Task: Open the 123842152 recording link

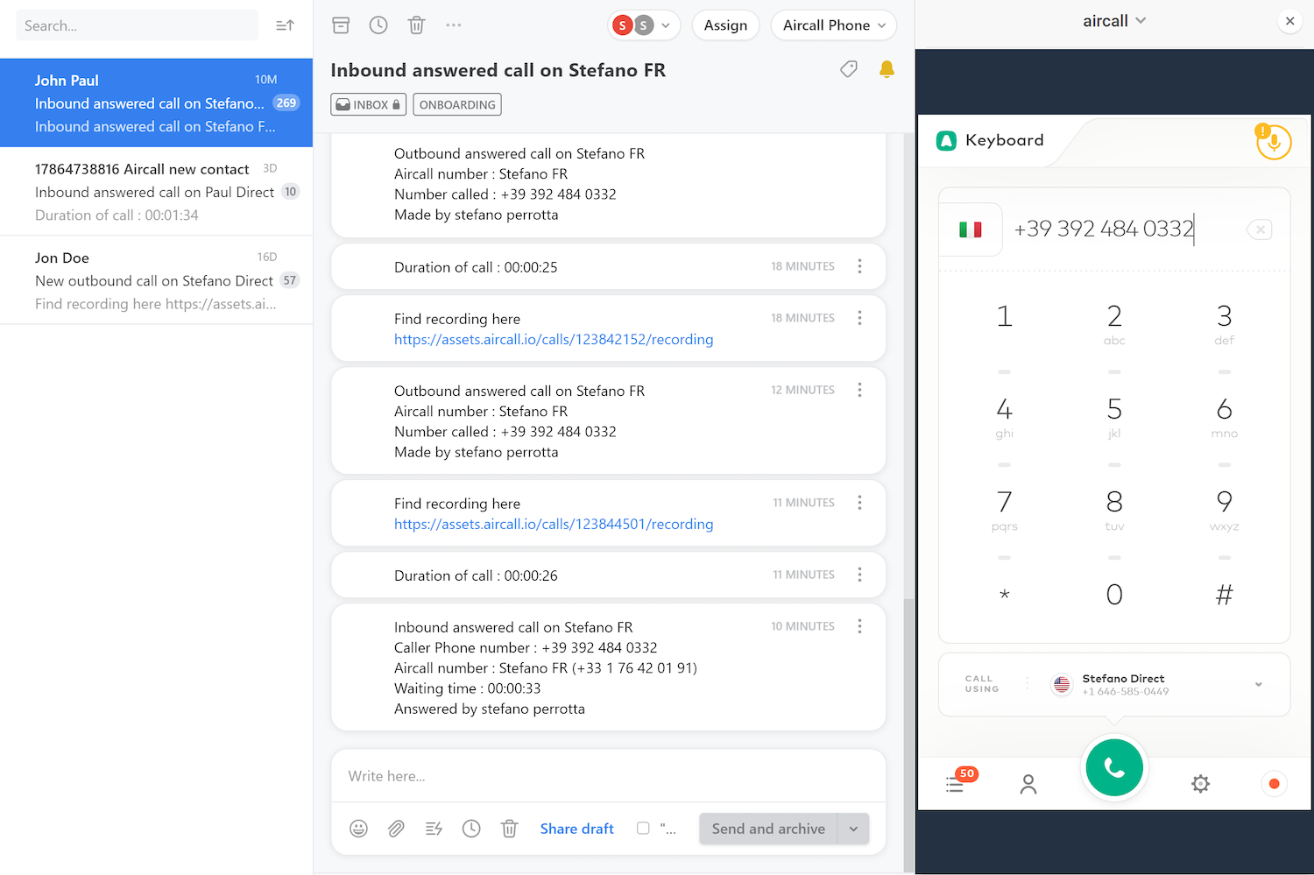Action: click(554, 340)
